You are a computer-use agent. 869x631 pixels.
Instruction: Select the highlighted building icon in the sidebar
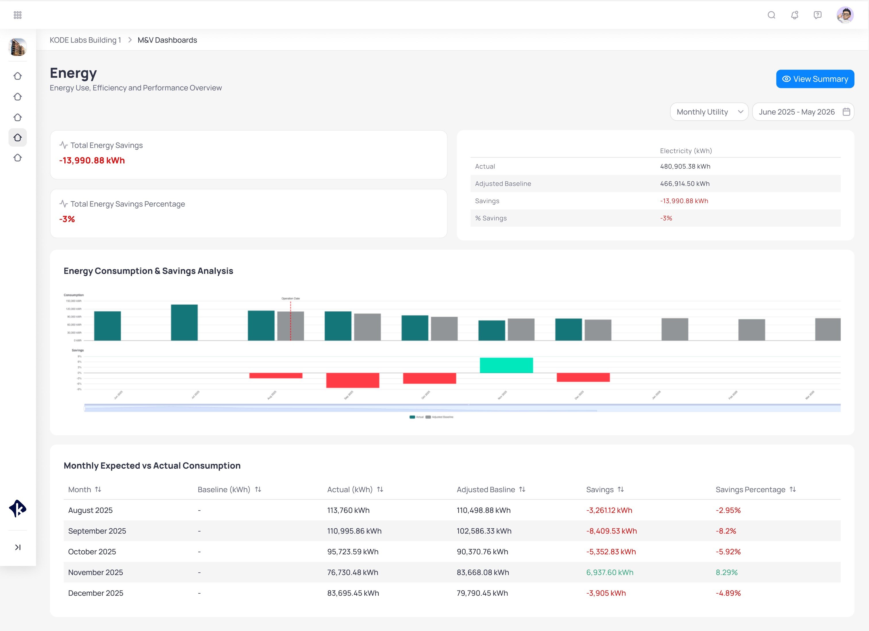tap(18, 137)
